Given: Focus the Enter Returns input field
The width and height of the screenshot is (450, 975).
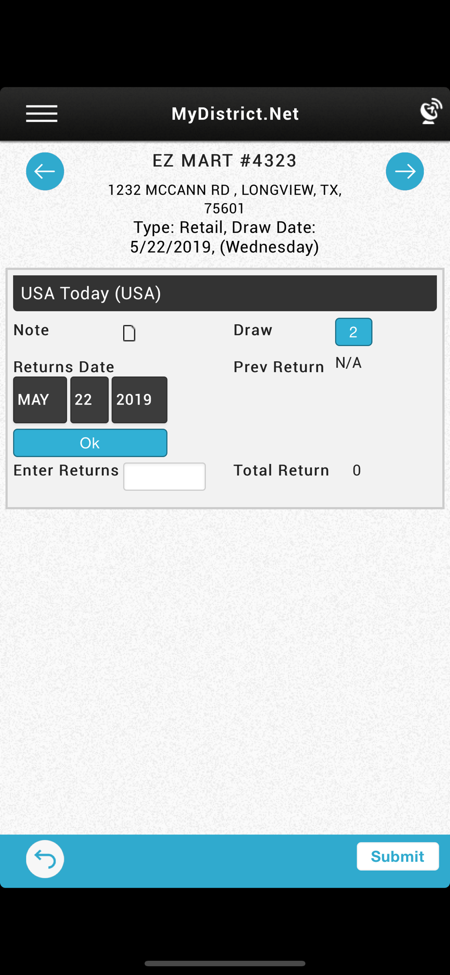Looking at the screenshot, I should (165, 476).
